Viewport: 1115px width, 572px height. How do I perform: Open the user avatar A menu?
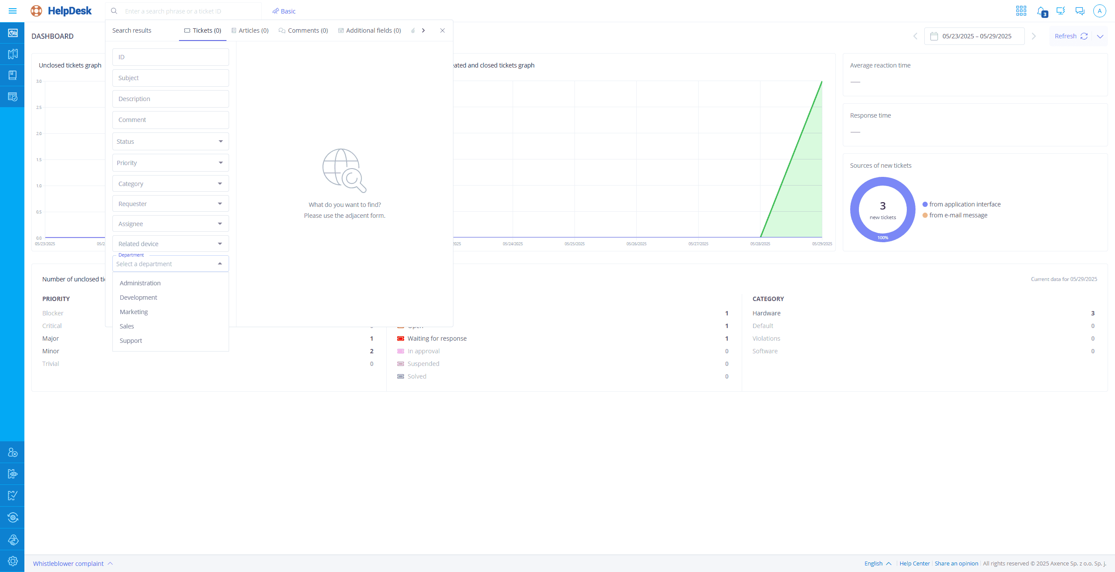click(1100, 11)
